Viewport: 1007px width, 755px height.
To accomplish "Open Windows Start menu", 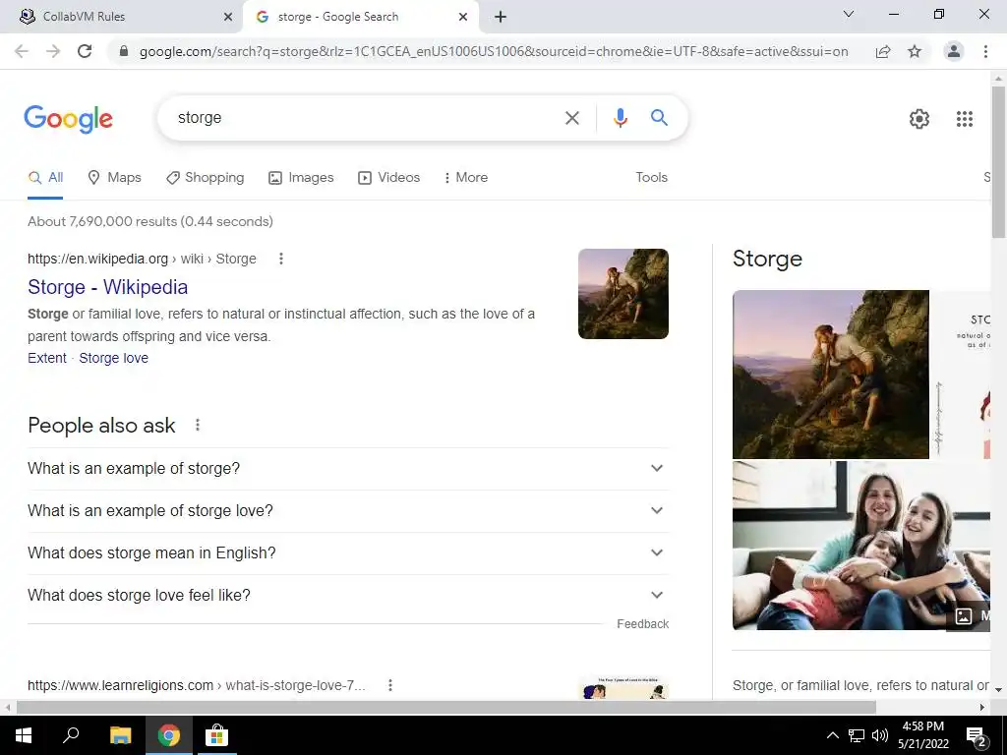I will 24,735.
